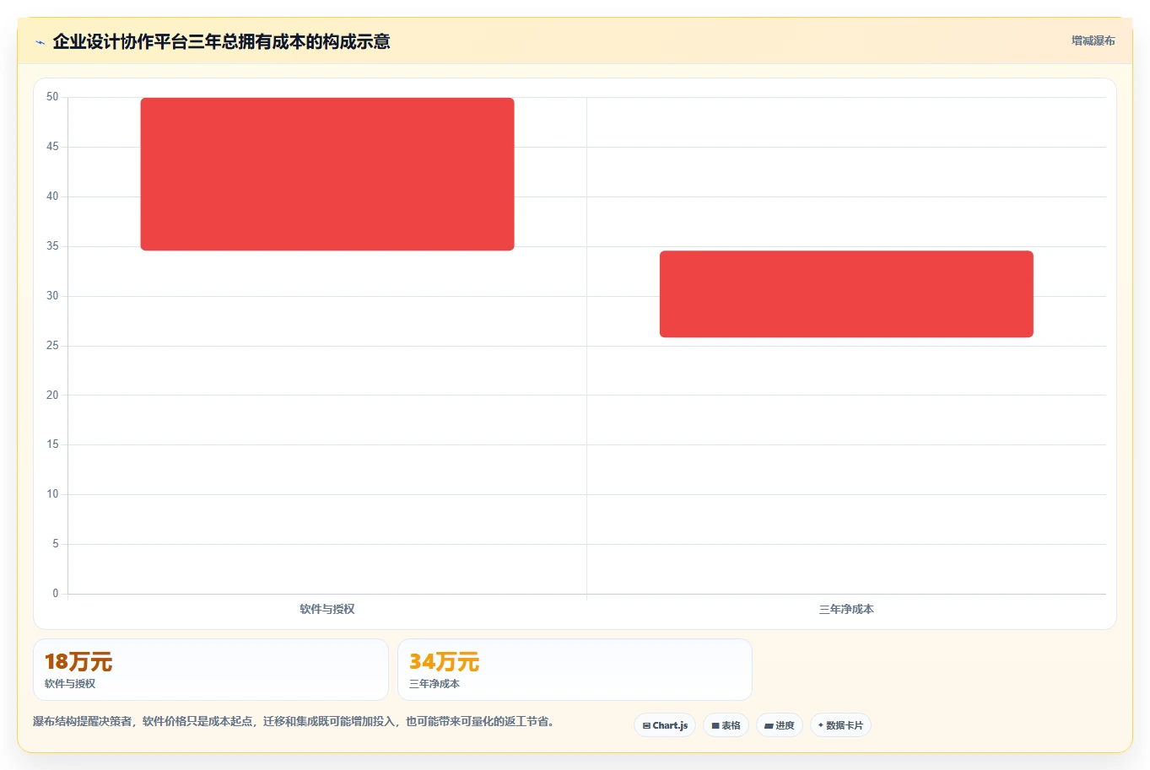1150x770 pixels.
Task: Click the footnote text starting with 瀑布结构提醒决策者
Action: (x=294, y=721)
